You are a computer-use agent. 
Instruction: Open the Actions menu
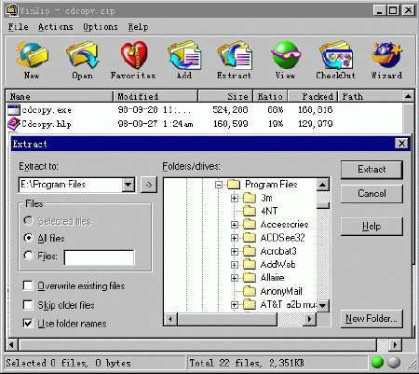(x=56, y=27)
